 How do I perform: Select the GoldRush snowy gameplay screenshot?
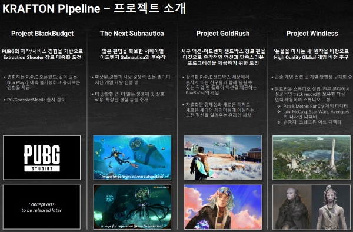click(222, 157)
